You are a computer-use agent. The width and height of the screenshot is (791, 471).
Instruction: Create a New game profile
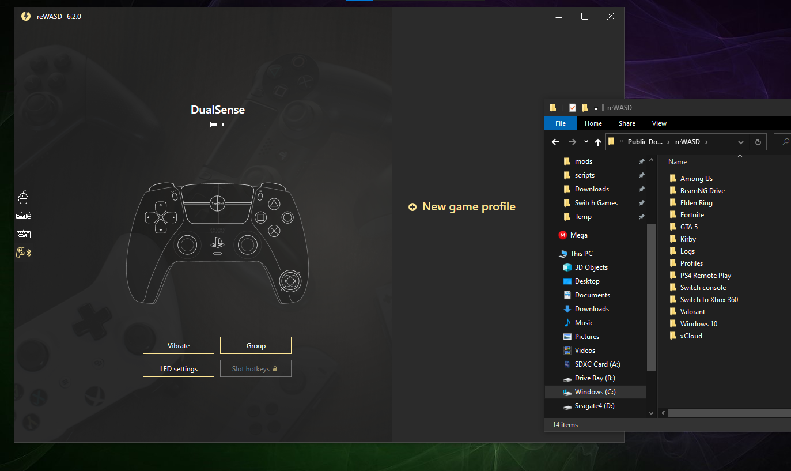pyautogui.click(x=462, y=207)
